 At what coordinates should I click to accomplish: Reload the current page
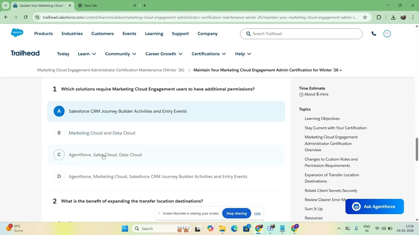tap(26, 17)
